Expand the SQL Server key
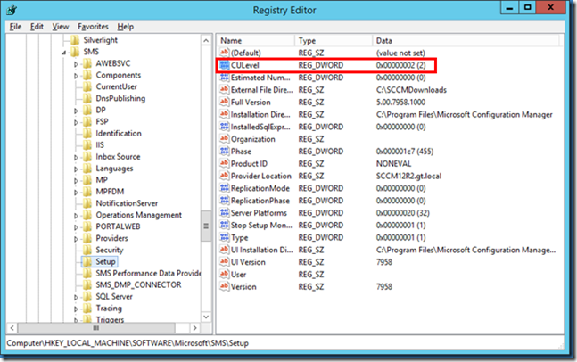This screenshot has width=577, height=362. (76, 297)
